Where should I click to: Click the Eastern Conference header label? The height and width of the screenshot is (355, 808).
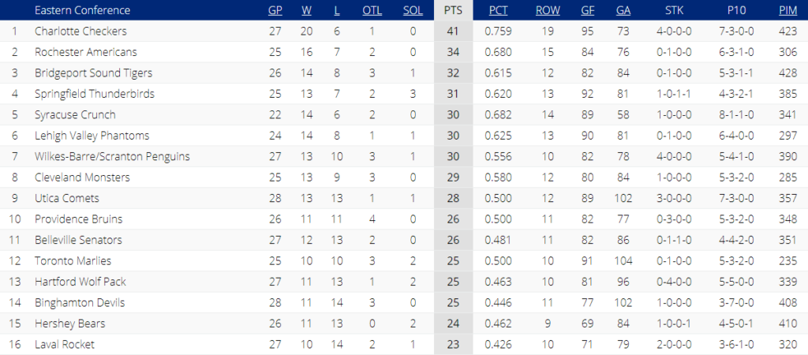coord(82,10)
